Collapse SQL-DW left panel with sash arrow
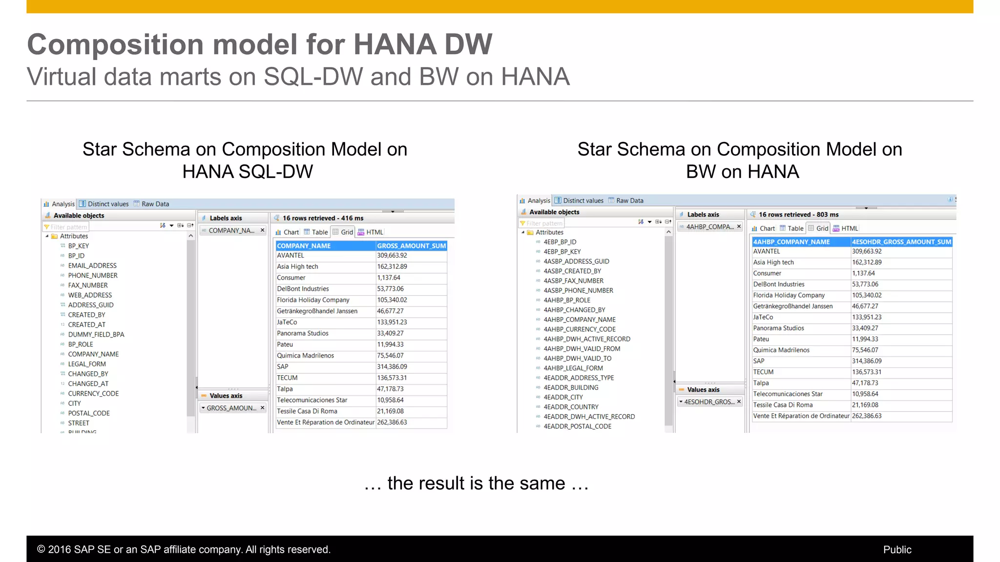The width and height of the screenshot is (1000, 562). [x=196, y=387]
